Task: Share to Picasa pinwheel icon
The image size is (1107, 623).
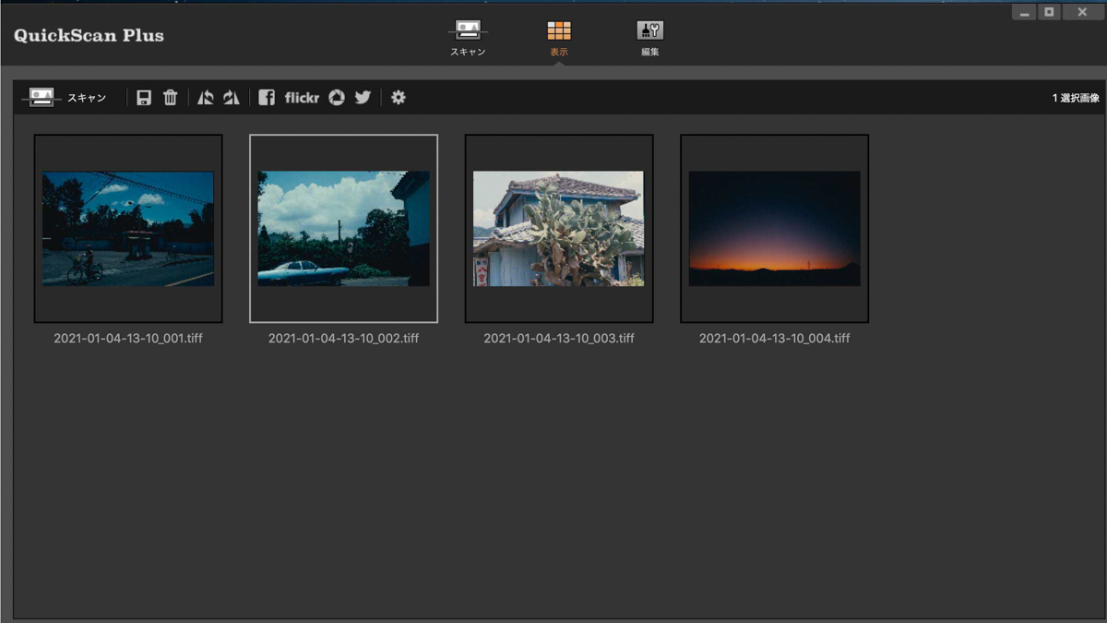Action: tap(337, 98)
